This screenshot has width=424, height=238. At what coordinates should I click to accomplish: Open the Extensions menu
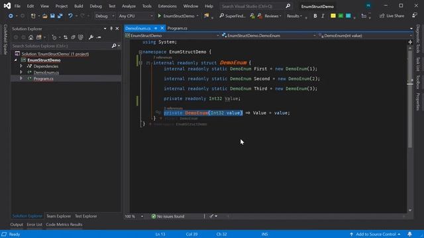[167, 6]
